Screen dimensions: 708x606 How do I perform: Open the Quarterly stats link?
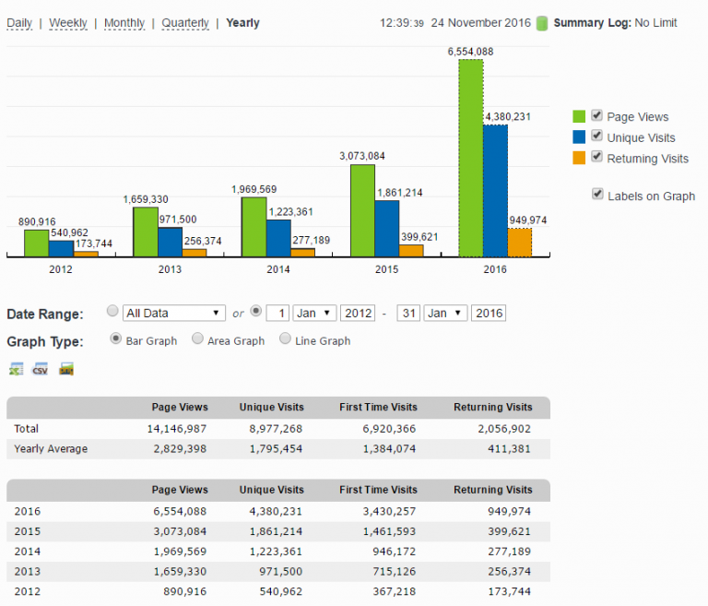[185, 22]
